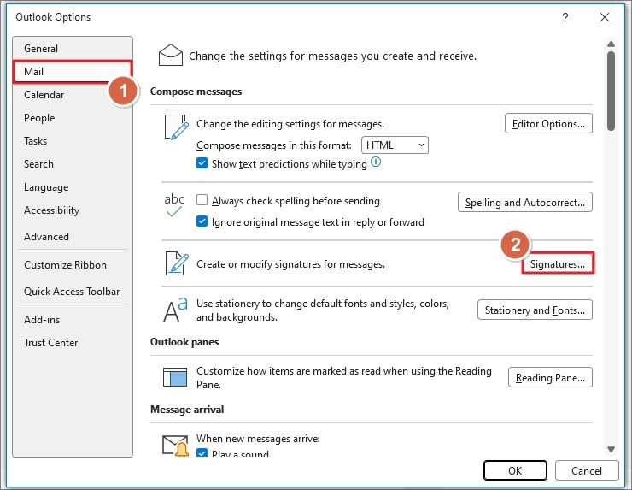632x490 pixels.
Task: Click the scrollbar down arrow
Action: coord(611,449)
